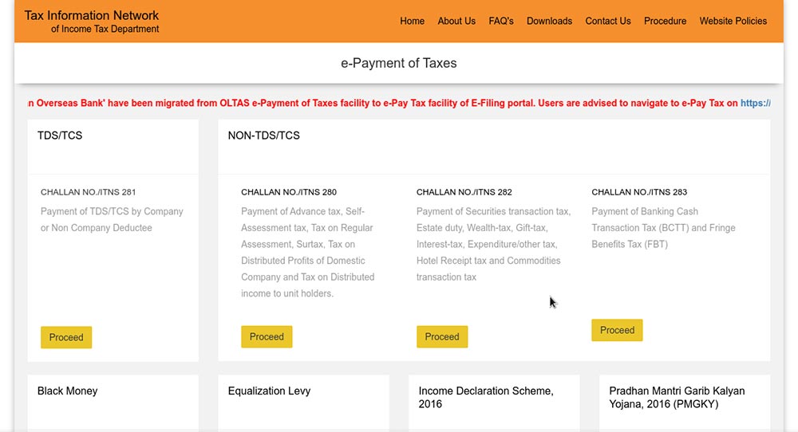Click the blue https link in the scrolling notice

[x=755, y=103]
